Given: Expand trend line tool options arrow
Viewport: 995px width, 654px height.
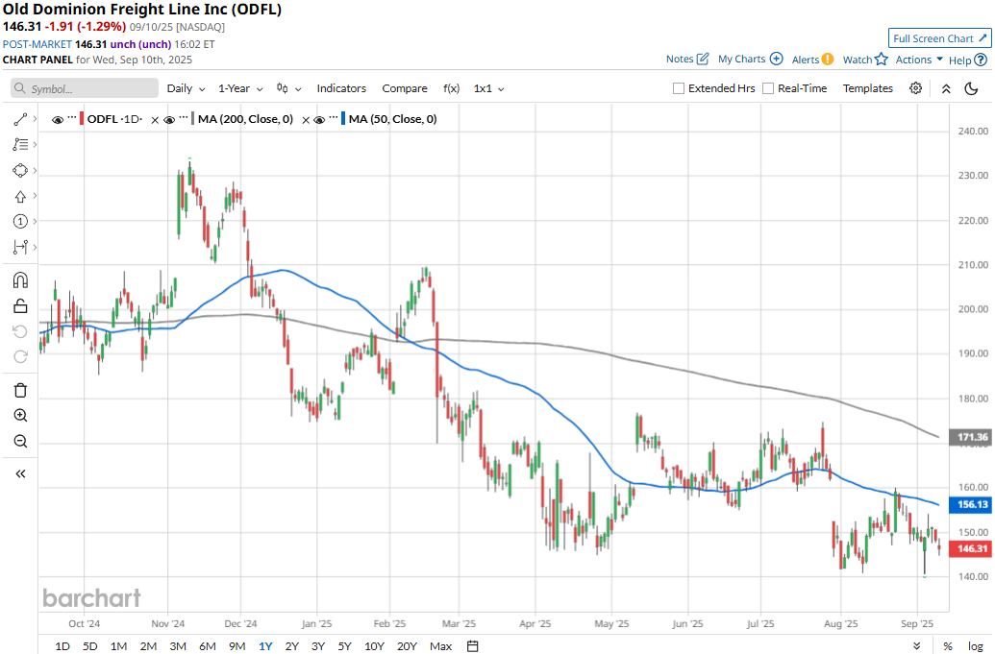Looking at the screenshot, I should click(35, 119).
